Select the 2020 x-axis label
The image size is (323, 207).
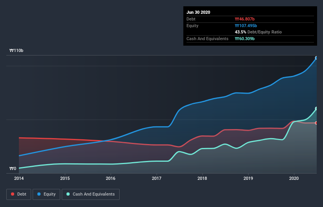pyautogui.click(x=294, y=178)
